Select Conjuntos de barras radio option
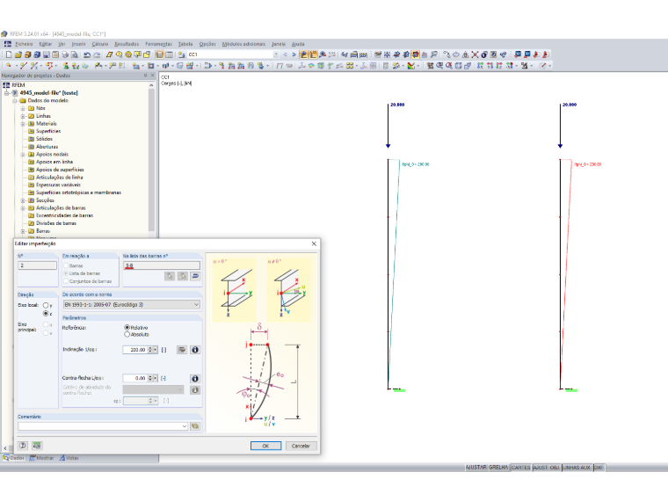668x501 pixels. (66, 281)
